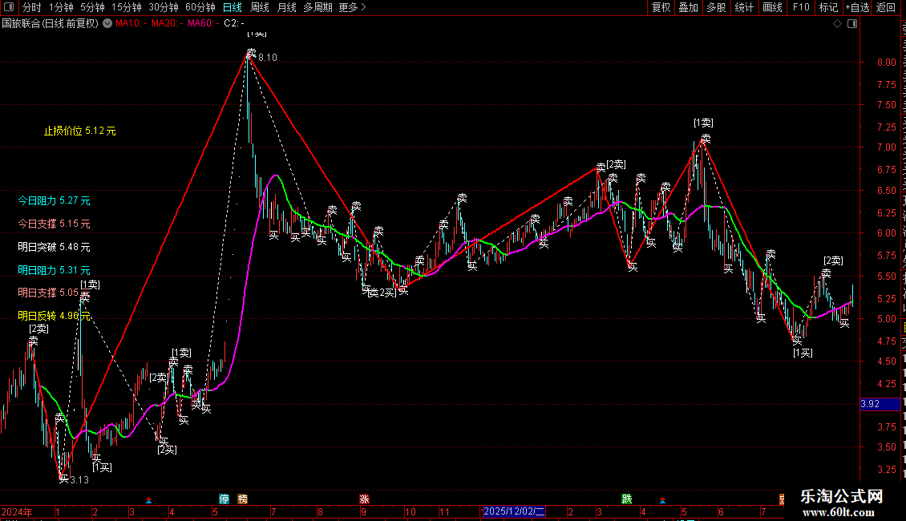
Task: Switch to 周线 weekly chart
Action: point(260,7)
